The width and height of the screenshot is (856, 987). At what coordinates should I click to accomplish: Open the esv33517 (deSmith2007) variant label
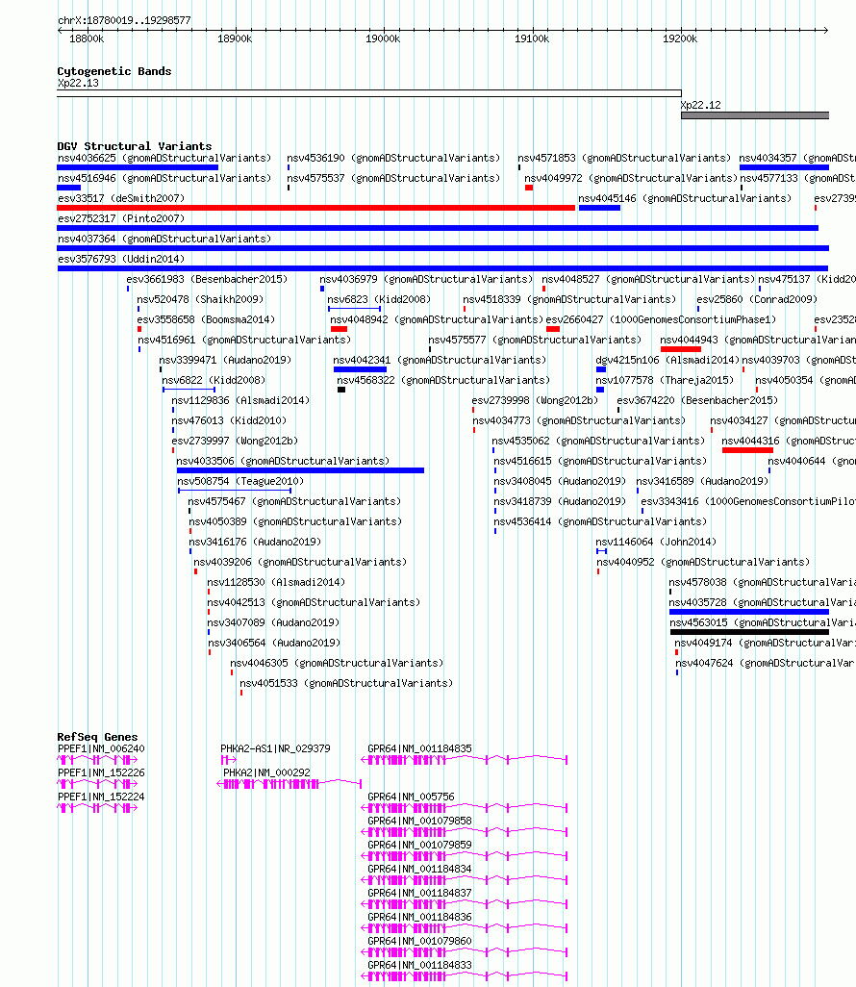[121, 198]
